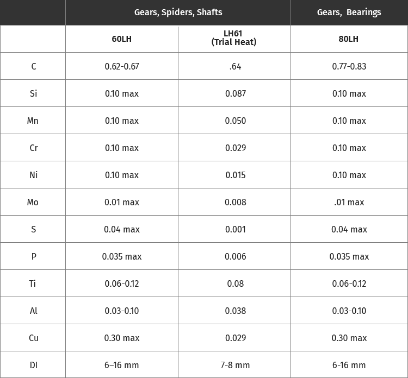Select the 80LH column heading
Screen dimensions: 408x378
pyautogui.click(x=348, y=39)
